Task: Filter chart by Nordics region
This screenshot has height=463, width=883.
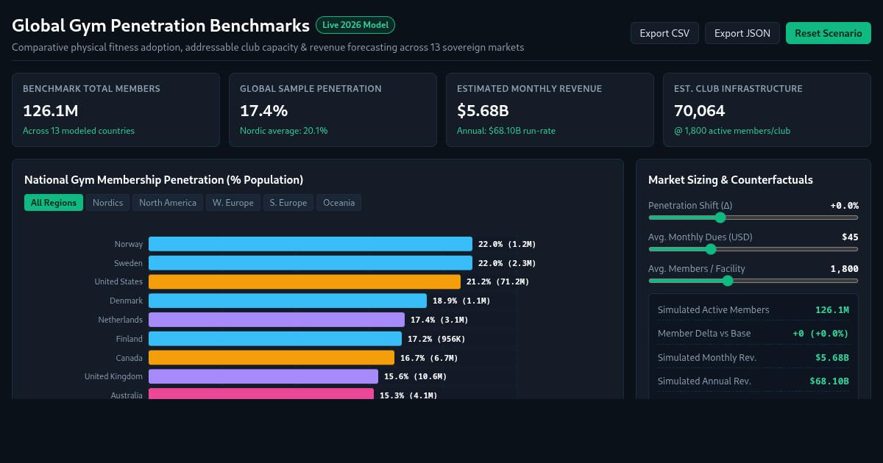Action: tap(108, 203)
